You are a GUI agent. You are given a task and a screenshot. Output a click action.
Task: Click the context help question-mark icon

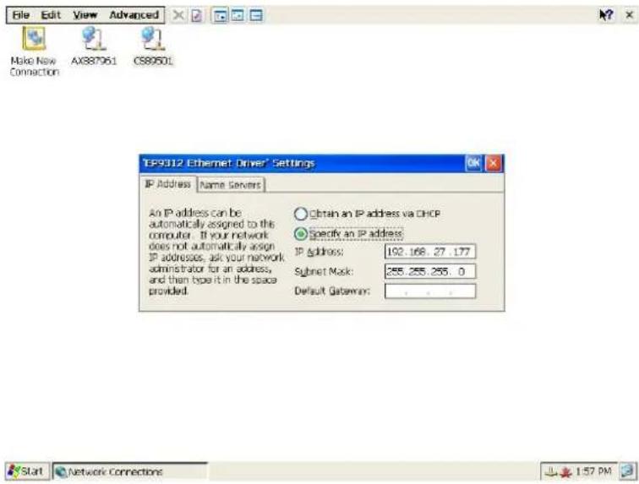pos(605,15)
